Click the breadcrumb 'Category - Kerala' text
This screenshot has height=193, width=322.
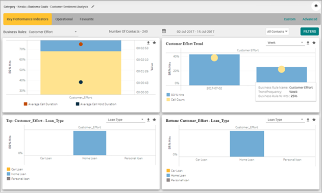(x=15, y=7)
